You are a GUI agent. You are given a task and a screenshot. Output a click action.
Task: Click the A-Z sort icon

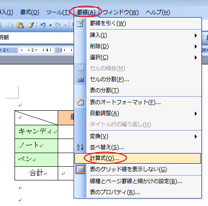pyautogui.click(x=80, y=147)
